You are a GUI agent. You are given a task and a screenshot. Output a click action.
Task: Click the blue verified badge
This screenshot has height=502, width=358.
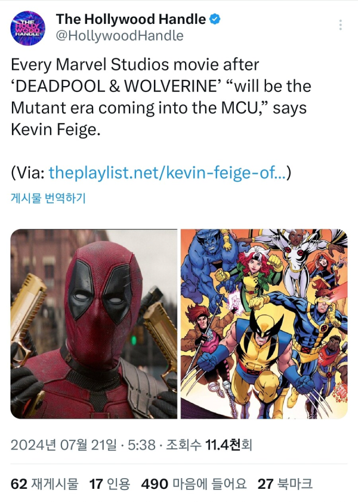(215, 19)
